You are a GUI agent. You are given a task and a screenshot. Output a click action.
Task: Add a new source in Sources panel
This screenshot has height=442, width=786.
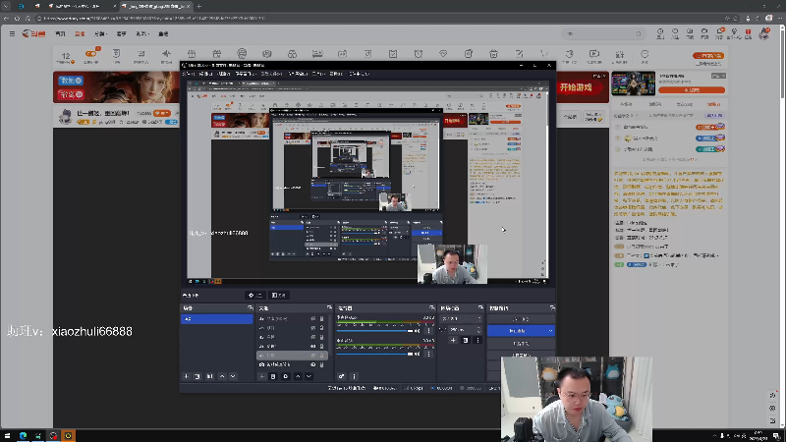[261, 376]
